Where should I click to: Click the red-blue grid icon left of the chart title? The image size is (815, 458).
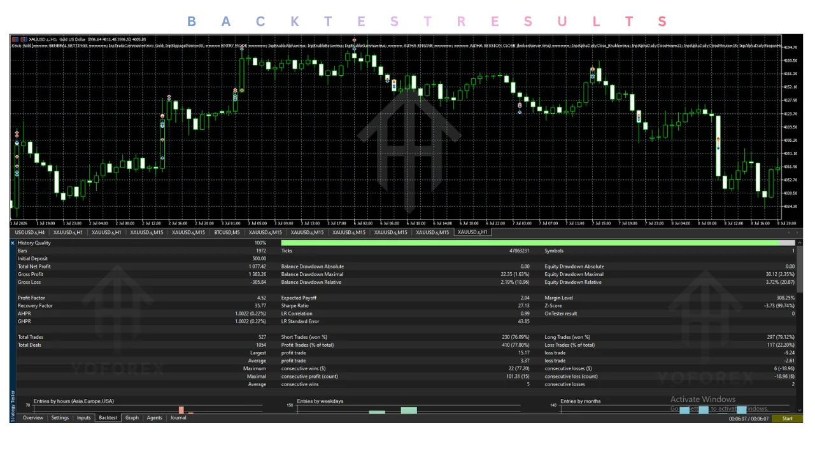[15, 39]
